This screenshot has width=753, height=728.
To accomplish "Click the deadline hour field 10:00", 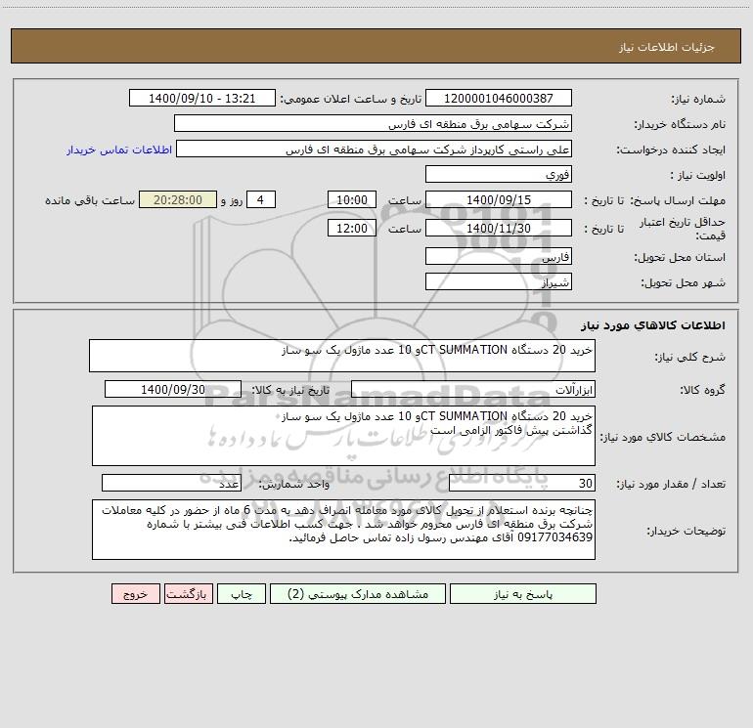I will pos(351,199).
